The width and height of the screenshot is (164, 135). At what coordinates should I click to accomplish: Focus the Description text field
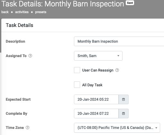click(119, 41)
